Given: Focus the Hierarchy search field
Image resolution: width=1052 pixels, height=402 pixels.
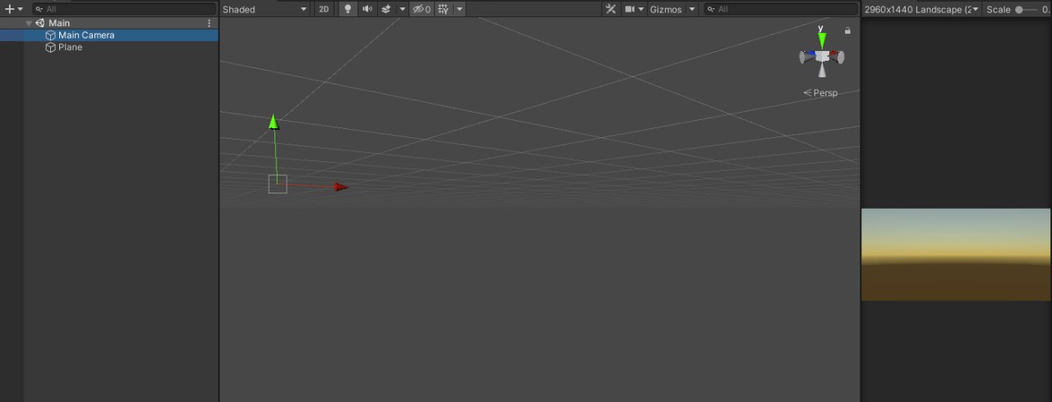Looking at the screenshot, I should point(124,9).
